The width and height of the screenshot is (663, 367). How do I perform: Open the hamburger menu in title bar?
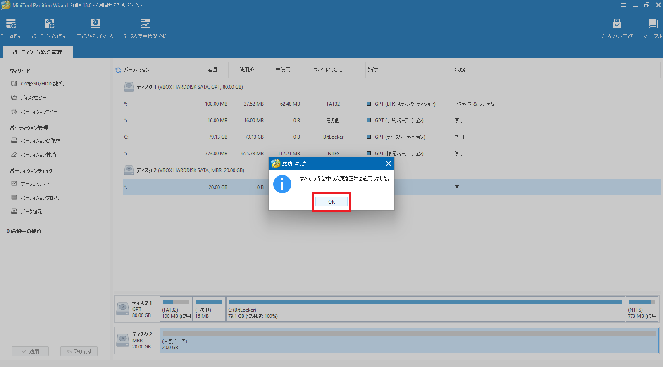click(623, 5)
